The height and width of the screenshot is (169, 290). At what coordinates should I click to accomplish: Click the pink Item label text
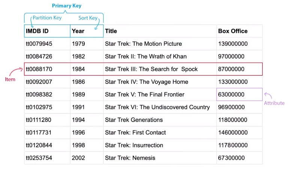10,79
